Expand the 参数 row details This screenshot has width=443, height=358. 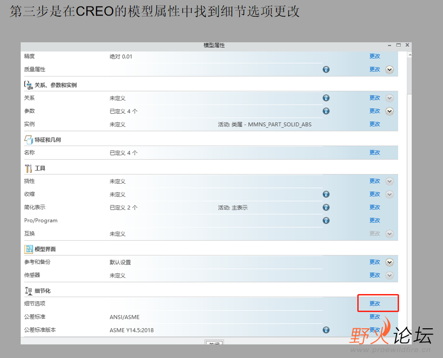pyautogui.click(x=390, y=111)
